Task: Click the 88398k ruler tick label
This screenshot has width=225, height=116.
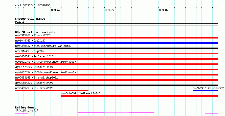Action: coord(164,10)
